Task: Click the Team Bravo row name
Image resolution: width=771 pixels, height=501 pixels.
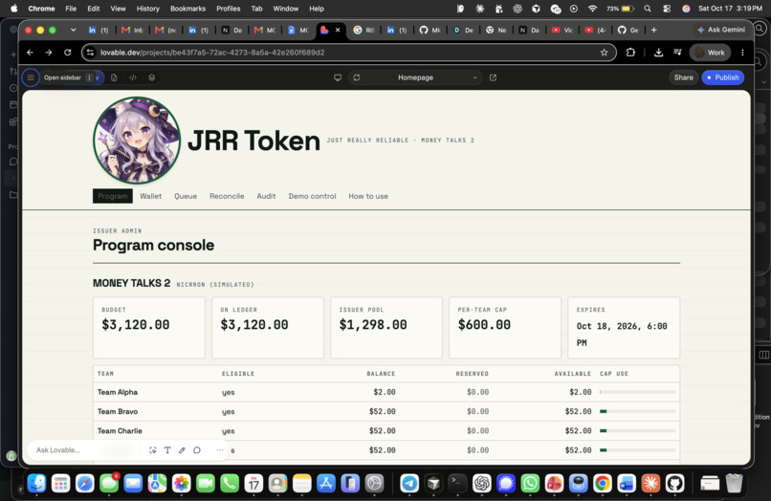Action: 118,411
